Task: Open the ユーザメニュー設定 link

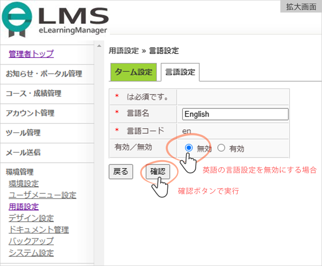Action: tap(42, 195)
